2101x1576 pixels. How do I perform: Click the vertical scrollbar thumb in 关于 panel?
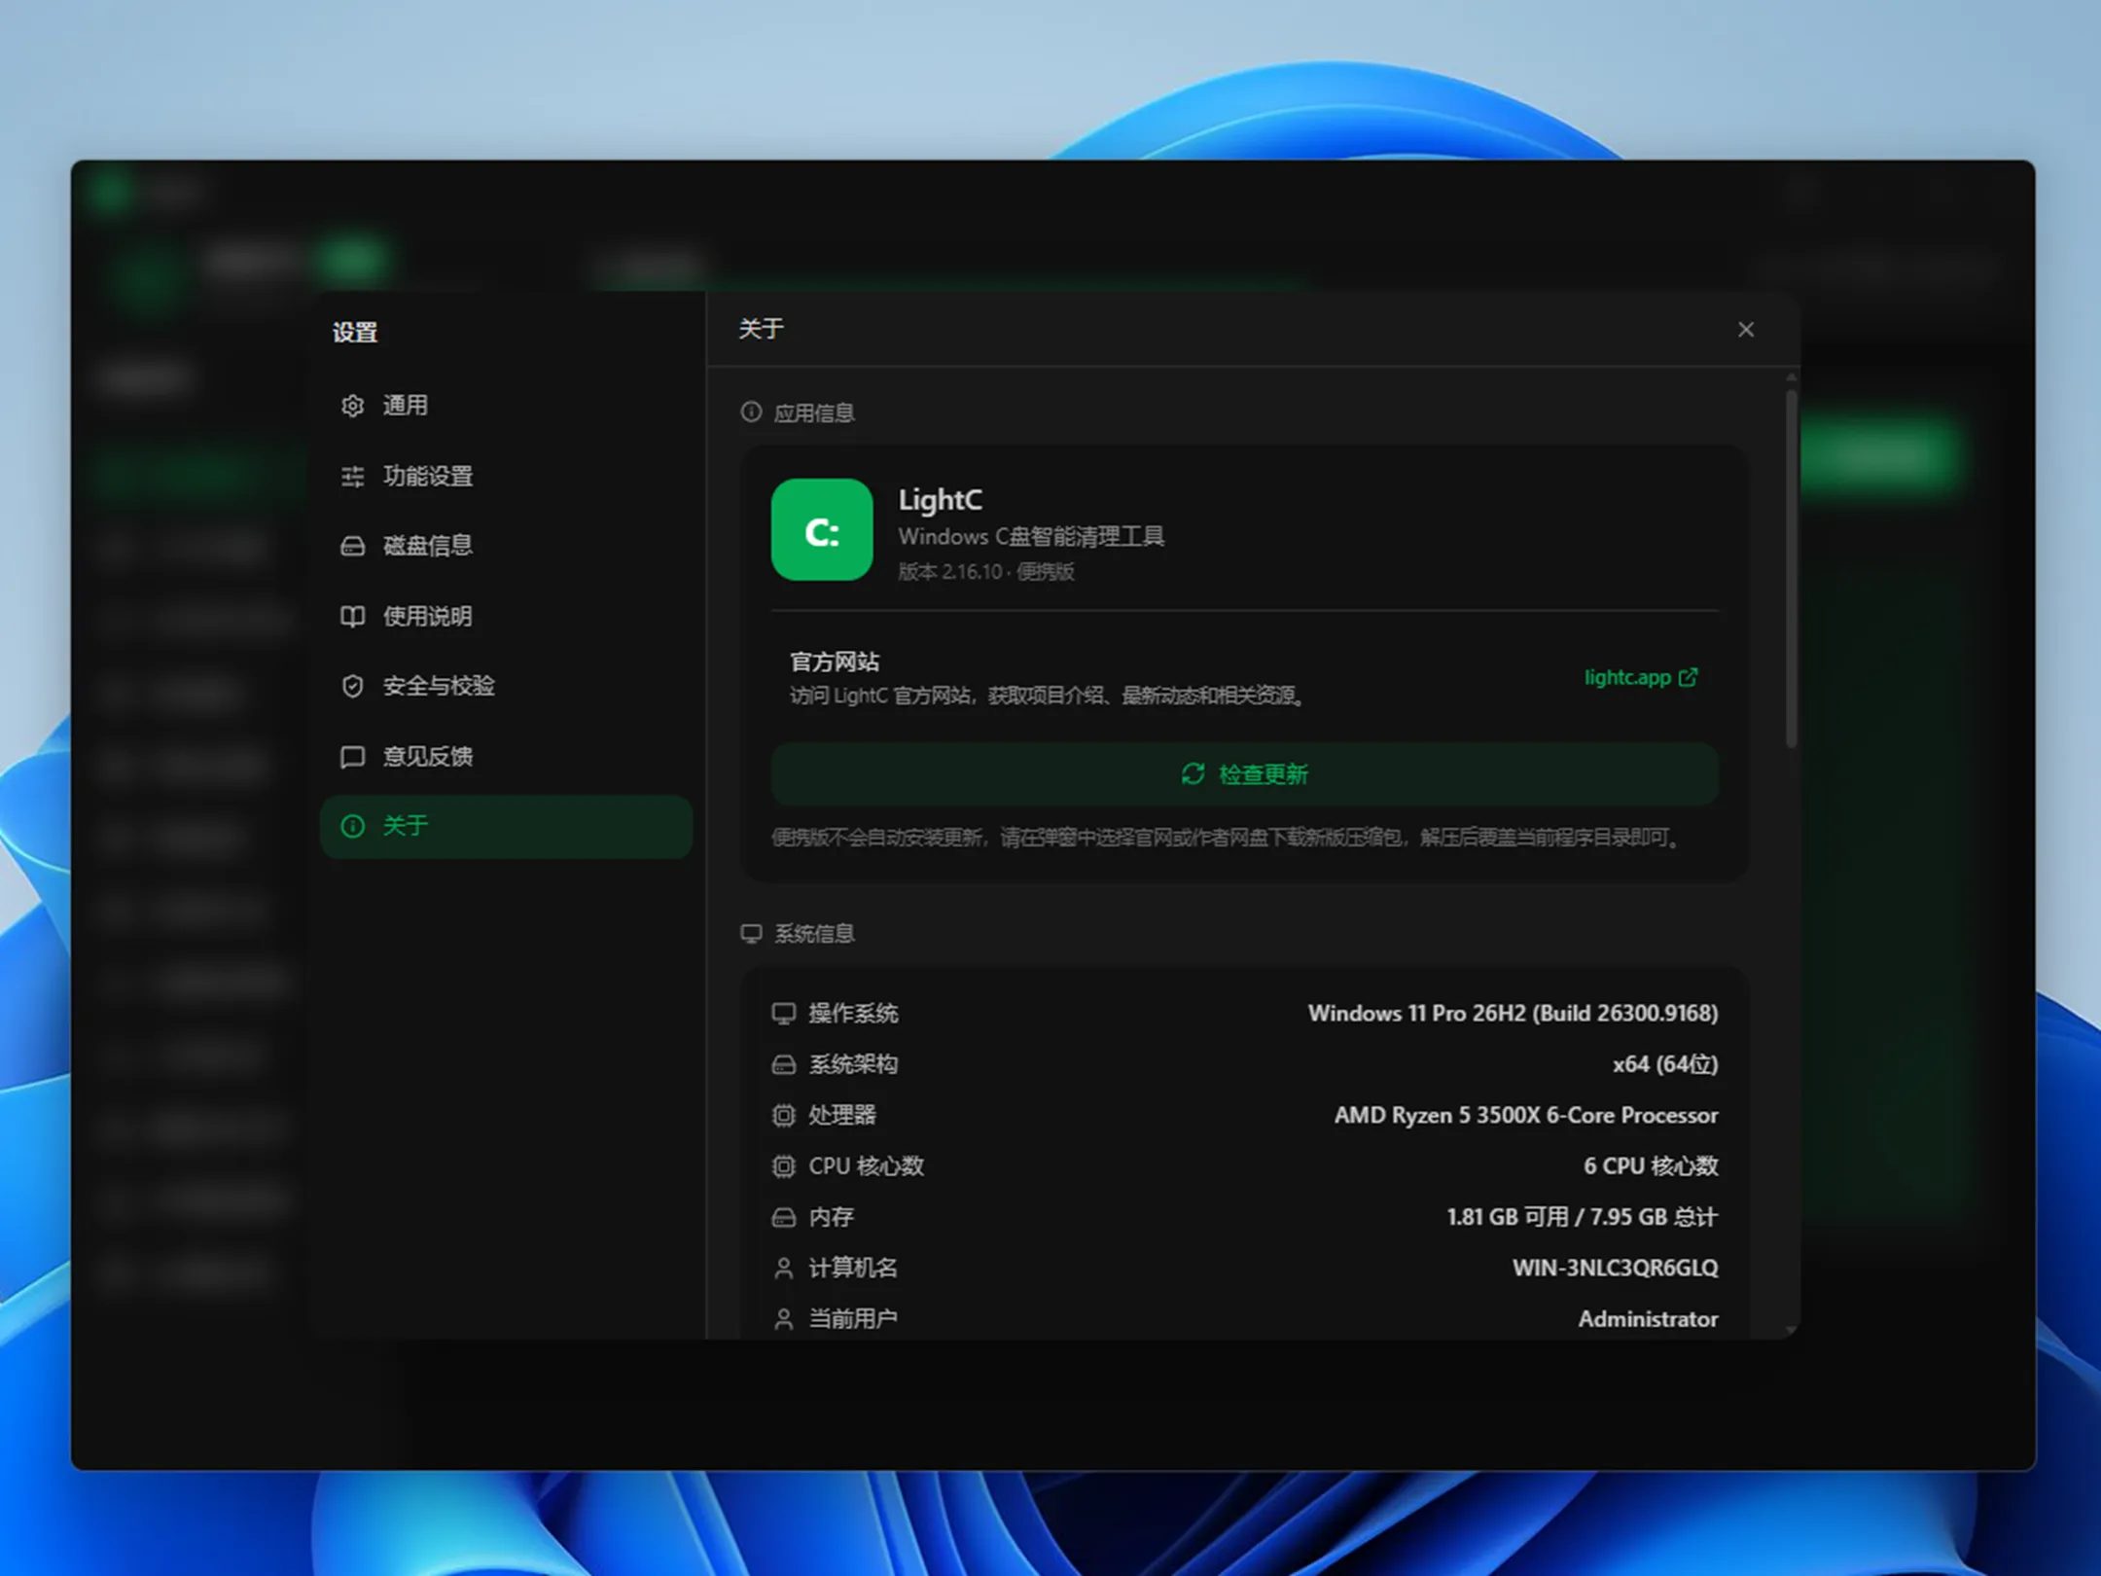click(1791, 569)
